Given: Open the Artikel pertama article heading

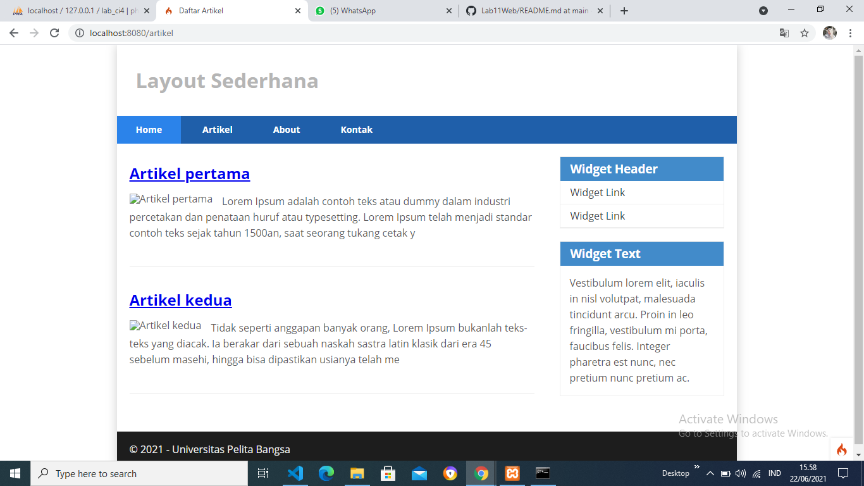Looking at the screenshot, I should (189, 173).
